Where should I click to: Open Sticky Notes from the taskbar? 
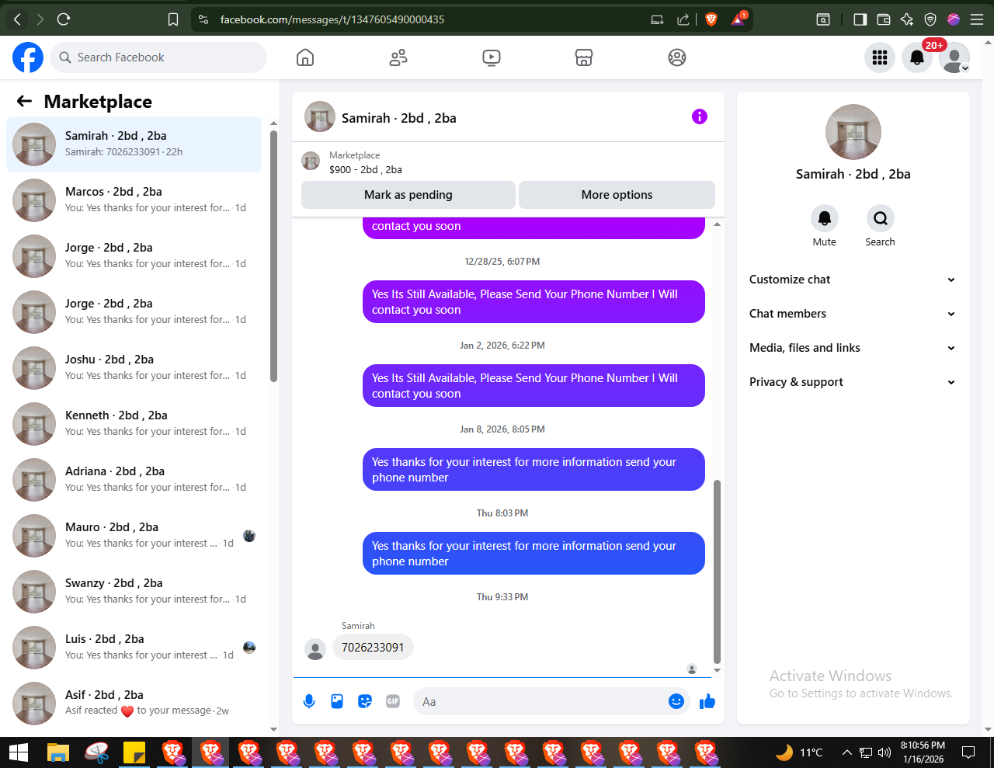134,752
